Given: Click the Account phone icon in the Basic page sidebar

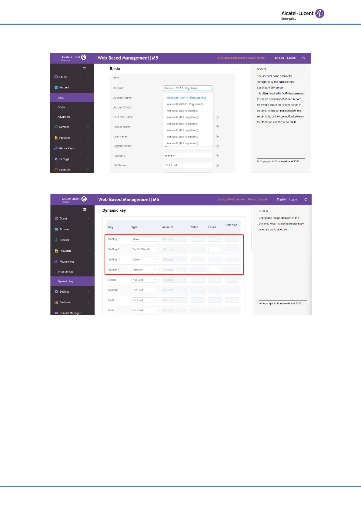Looking at the screenshot, I should 56,88.
